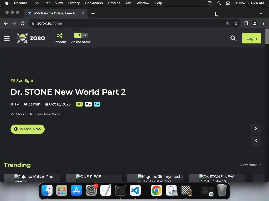Open the hamburger menu on Zoro site
269x201 pixels.
[x=7, y=38]
